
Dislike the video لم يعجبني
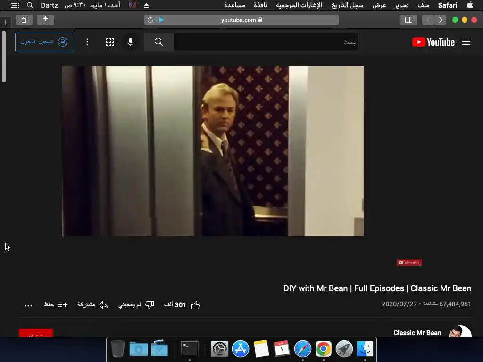(136, 305)
